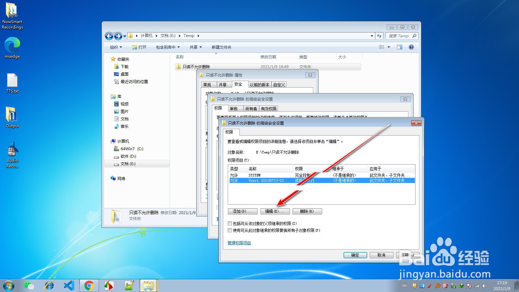Viewport: 519px width, 292px height.
Task: Switch to 所有者 tab in advanced settings
Action: [251, 109]
